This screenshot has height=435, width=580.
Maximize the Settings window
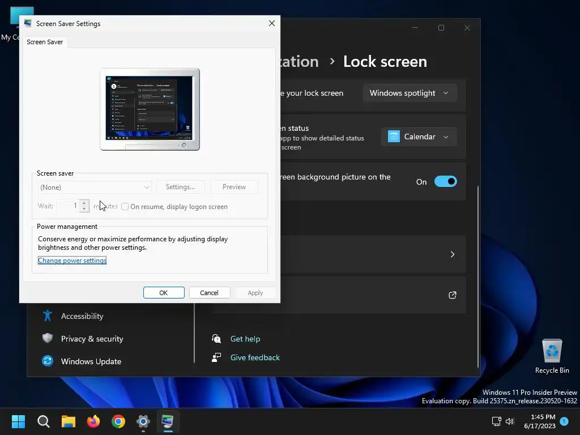click(x=441, y=28)
